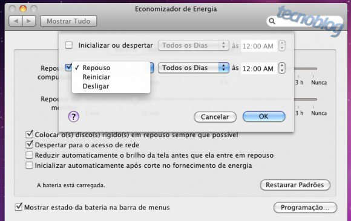Viewport: 351px width, 221px height.
Task: Toggle Mostrar estado da bateria na barra
Action: (x=19, y=207)
